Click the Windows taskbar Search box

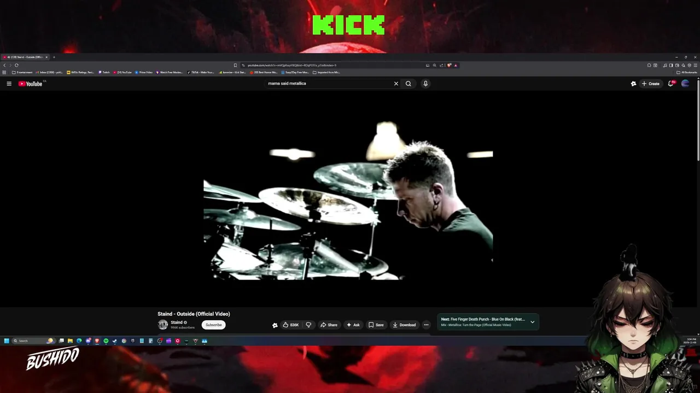34,341
